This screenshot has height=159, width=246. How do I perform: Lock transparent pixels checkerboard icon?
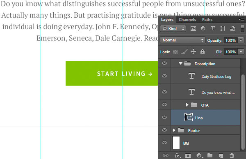click(x=175, y=52)
